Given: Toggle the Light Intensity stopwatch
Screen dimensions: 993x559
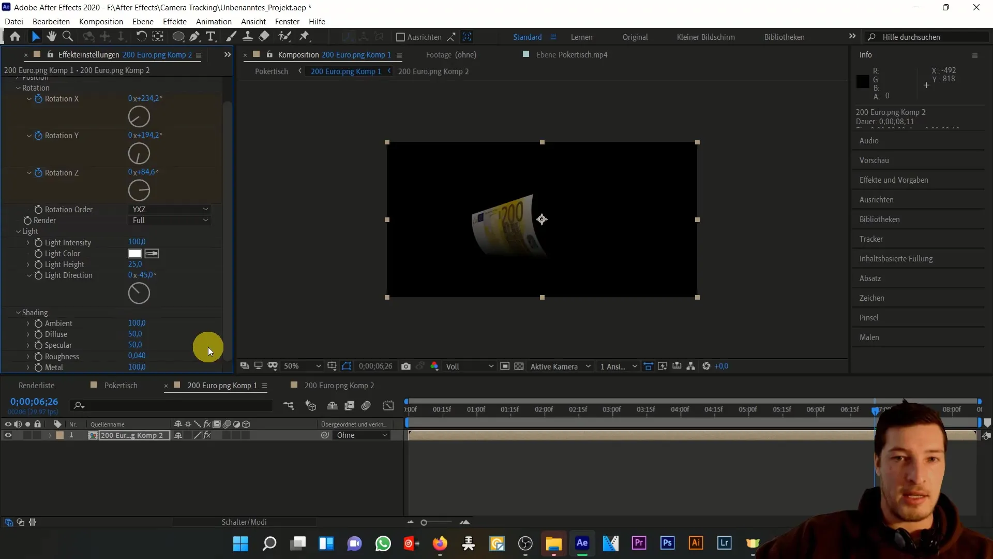Looking at the screenshot, I should (x=39, y=242).
